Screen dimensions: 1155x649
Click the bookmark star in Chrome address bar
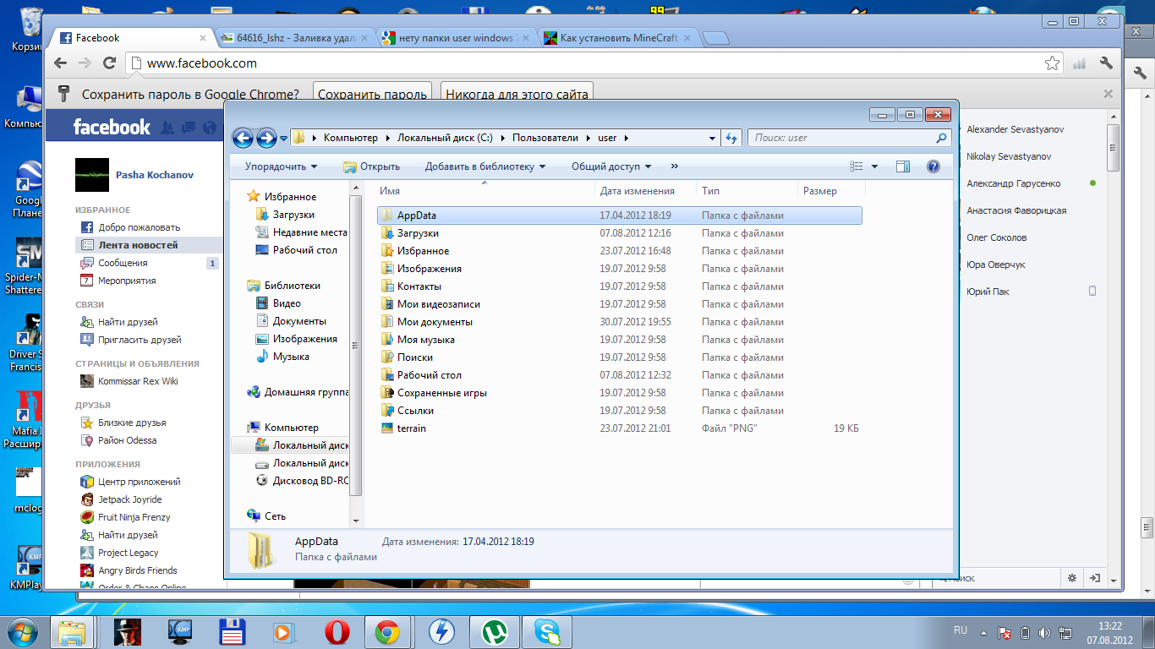[x=1052, y=63]
